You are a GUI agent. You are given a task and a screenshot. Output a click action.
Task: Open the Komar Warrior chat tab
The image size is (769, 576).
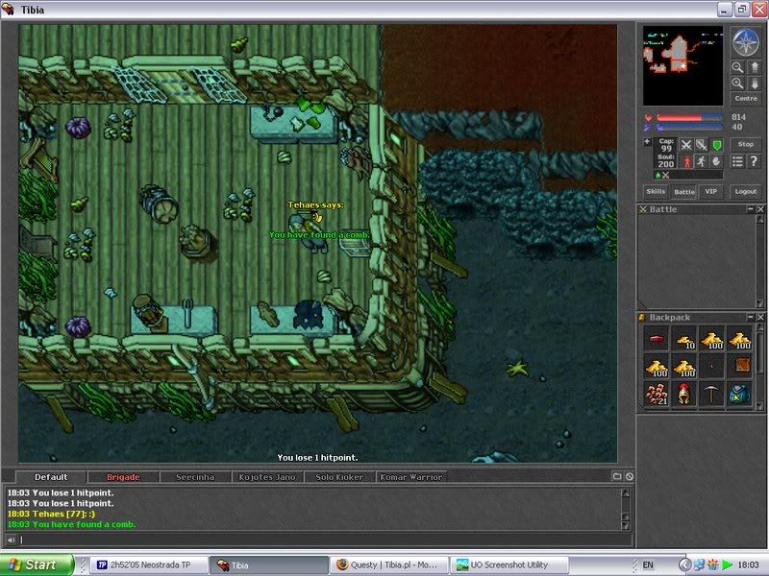[411, 477]
